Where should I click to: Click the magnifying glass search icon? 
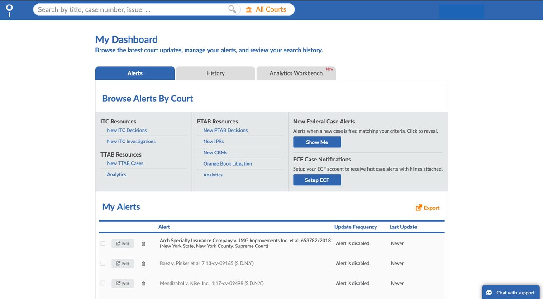click(233, 9)
